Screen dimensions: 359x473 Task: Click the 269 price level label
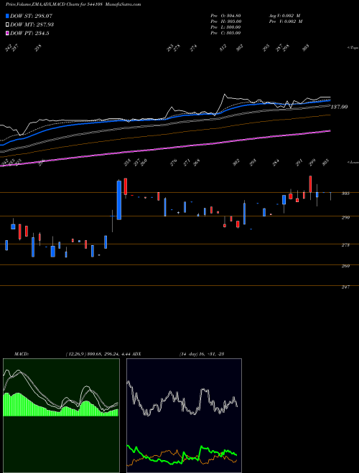point(345,266)
